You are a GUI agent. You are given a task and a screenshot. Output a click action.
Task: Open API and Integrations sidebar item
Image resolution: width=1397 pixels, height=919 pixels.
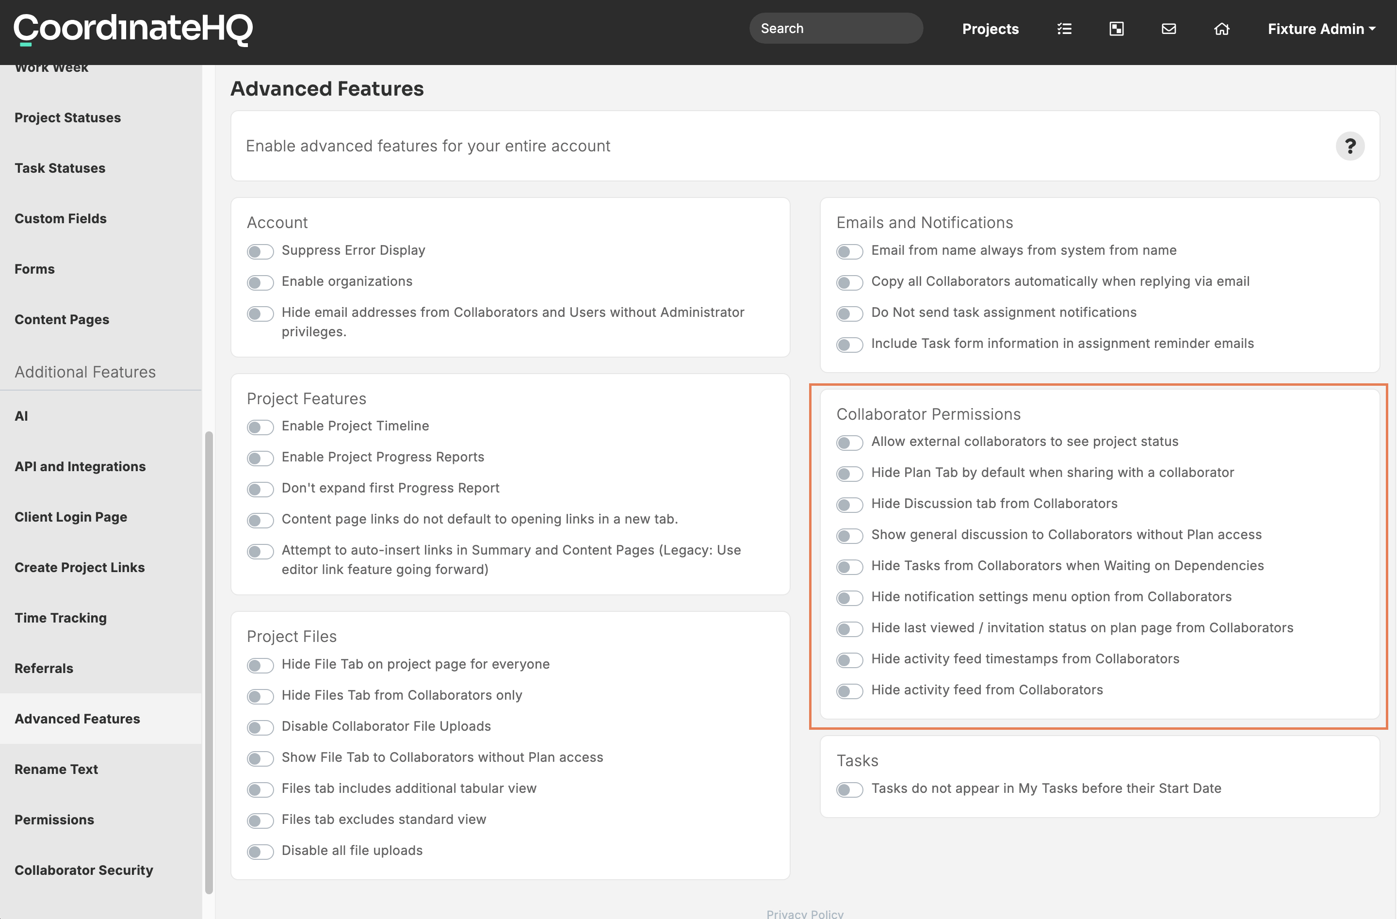81,466
